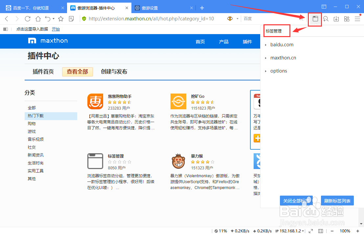364x235 pixels.
Task: Choose the 新闻资讯 category
Action: 36,155
